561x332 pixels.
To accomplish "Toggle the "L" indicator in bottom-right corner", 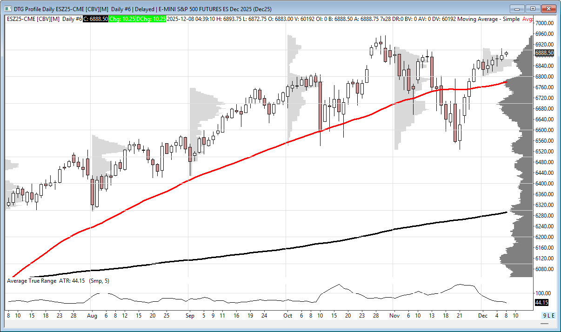I will tap(549, 316).
